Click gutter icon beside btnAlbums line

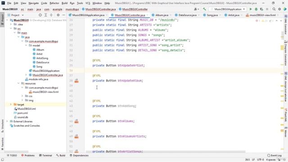[76, 121]
